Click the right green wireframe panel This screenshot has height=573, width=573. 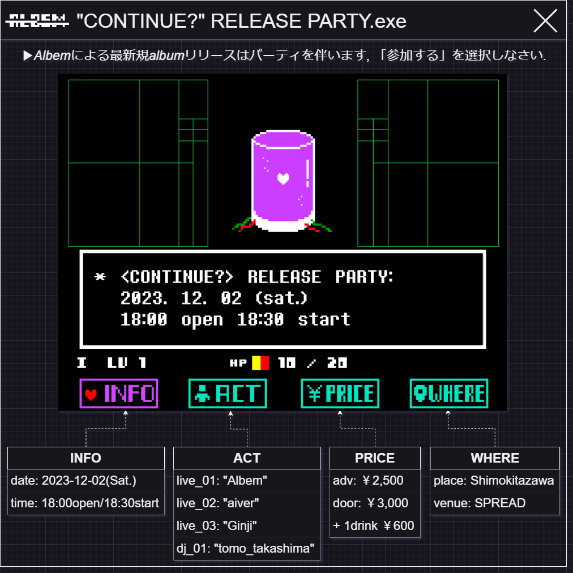point(428,163)
